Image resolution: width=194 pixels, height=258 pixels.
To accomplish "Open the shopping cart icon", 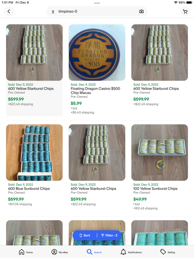I will pos(185,11).
